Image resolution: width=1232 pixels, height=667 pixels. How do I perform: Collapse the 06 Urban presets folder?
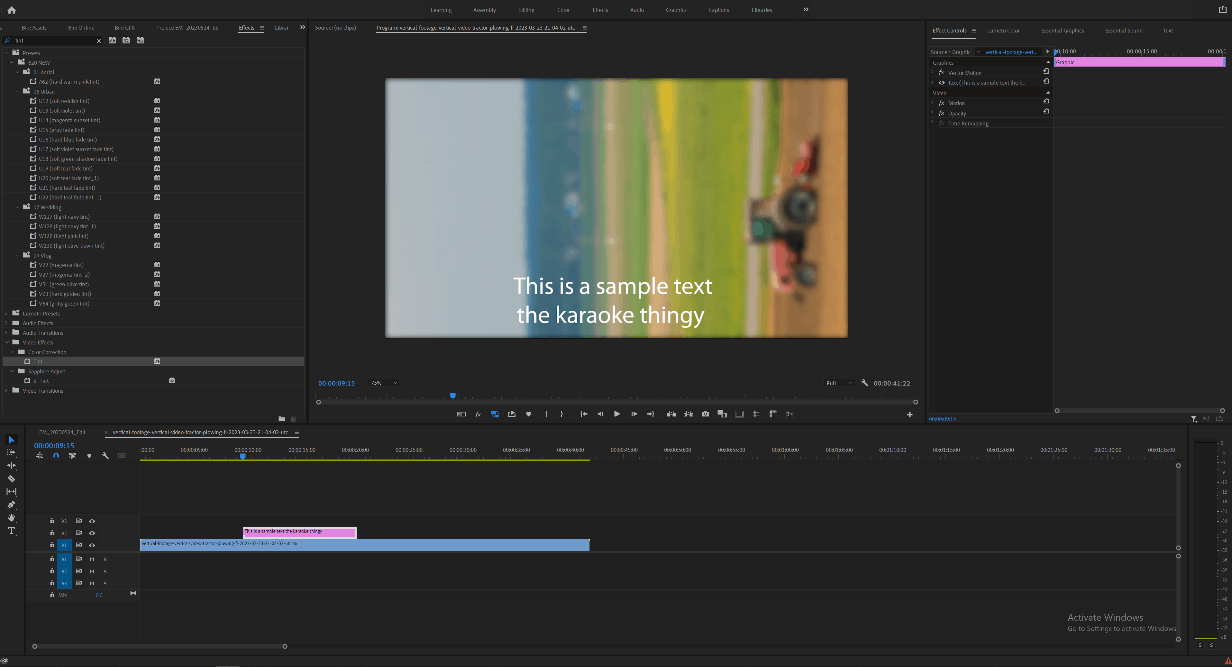18,91
